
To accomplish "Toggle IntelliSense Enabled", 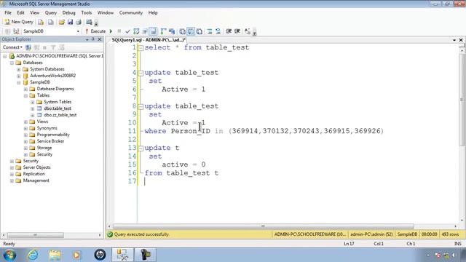I will click(153, 31).
